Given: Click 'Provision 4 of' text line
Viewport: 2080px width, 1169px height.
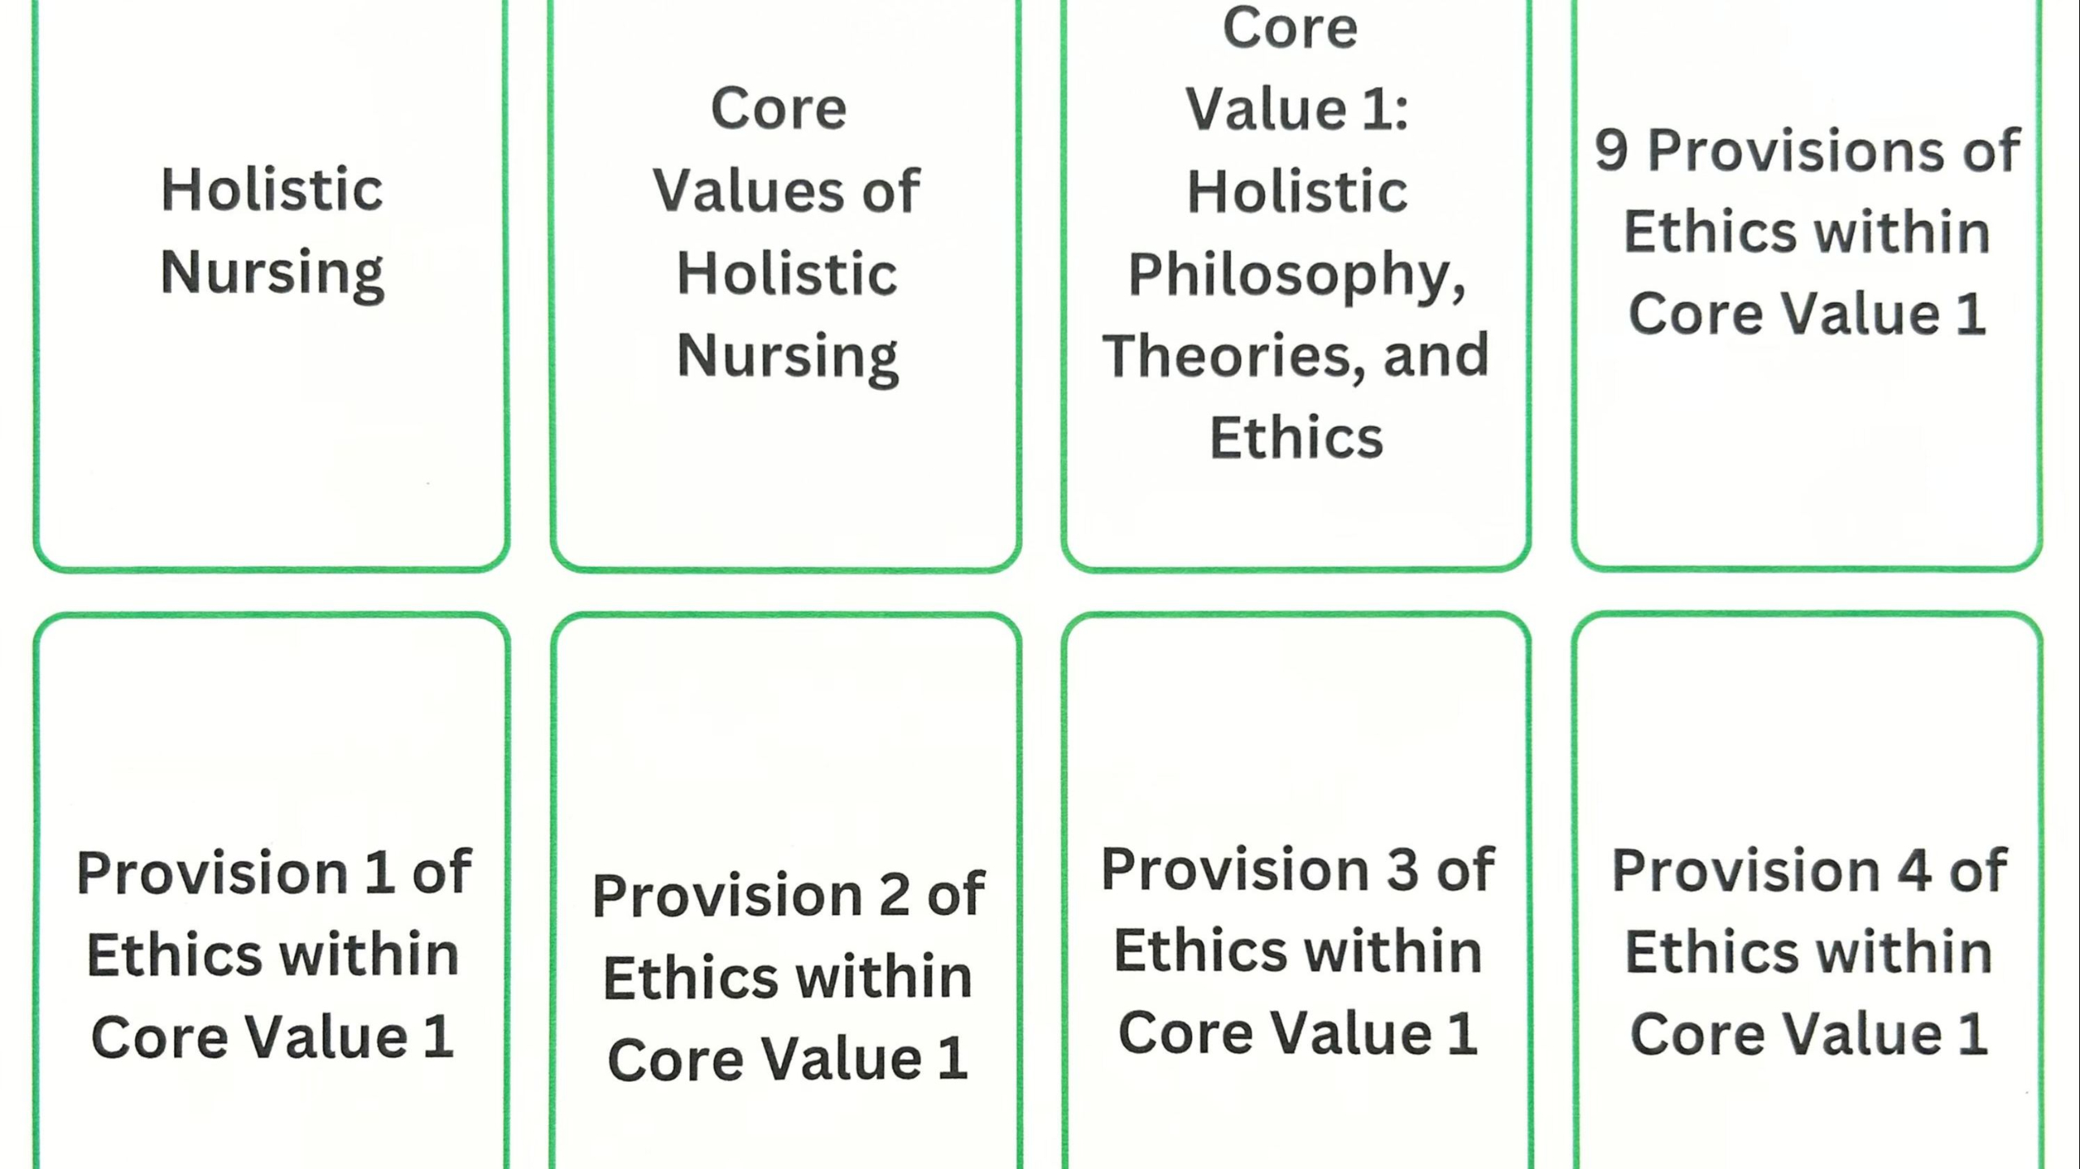Looking at the screenshot, I should point(1809,871).
